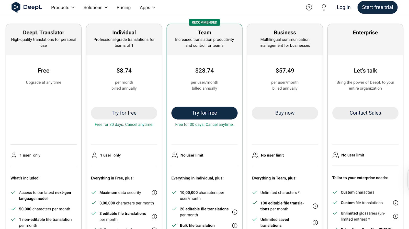Open the Apps dropdown menu

(x=147, y=8)
